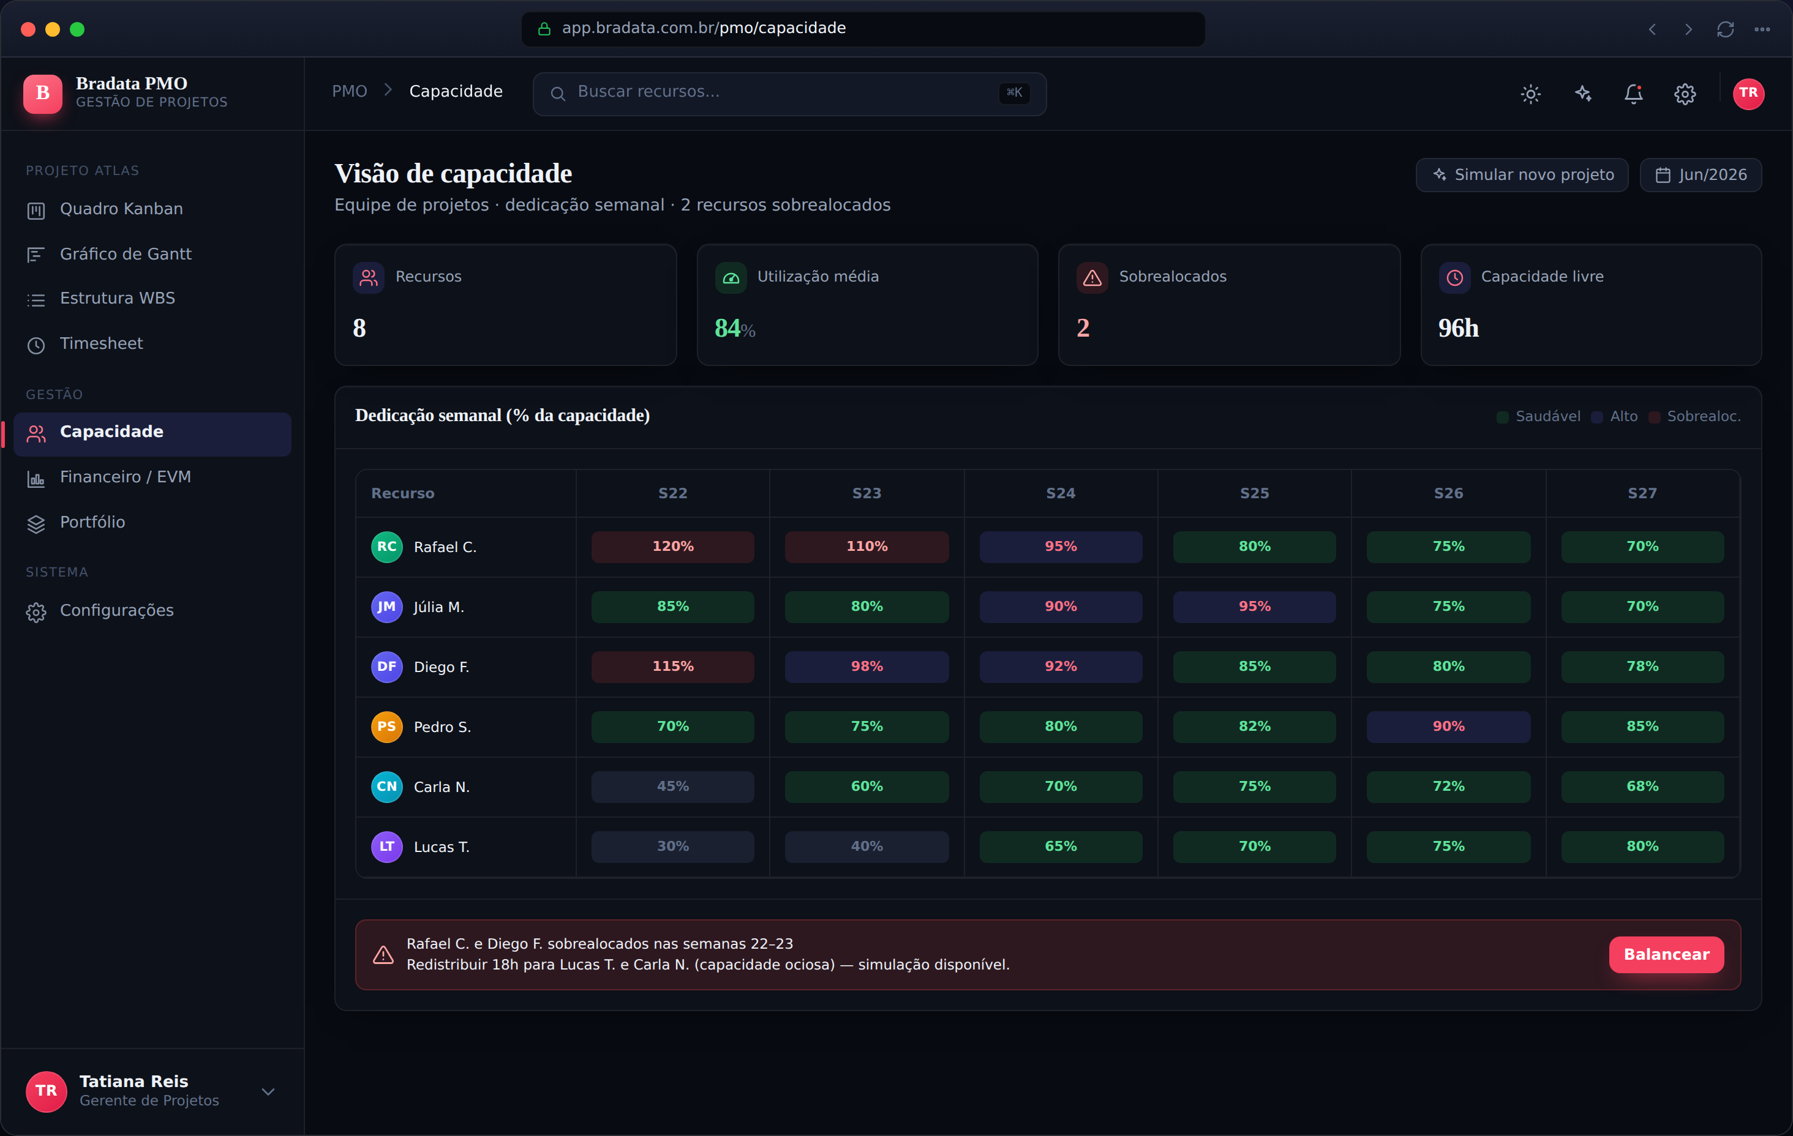Click the JM avatar for Júlia M.
1793x1136 pixels.
[386, 607]
